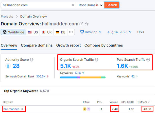Select Worldwide database toggle

[14, 32]
